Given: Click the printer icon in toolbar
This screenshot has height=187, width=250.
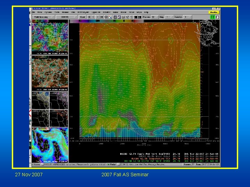Looking at the screenshot, I should [x=123, y=17].
